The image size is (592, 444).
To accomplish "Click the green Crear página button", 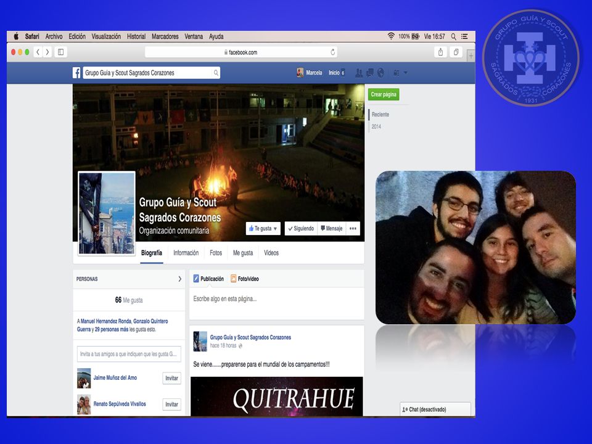I will (384, 94).
